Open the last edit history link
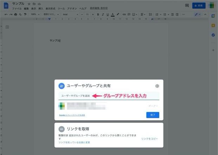 (x=99, y=8)
